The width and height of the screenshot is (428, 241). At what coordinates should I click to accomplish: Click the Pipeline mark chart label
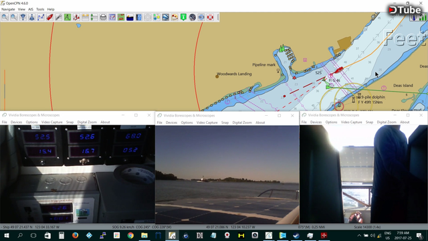click(264, 65)
